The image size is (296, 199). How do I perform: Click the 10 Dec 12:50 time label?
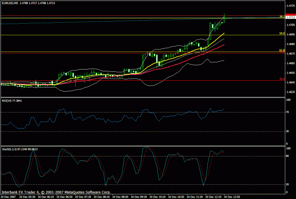click(x=232, y=197)
